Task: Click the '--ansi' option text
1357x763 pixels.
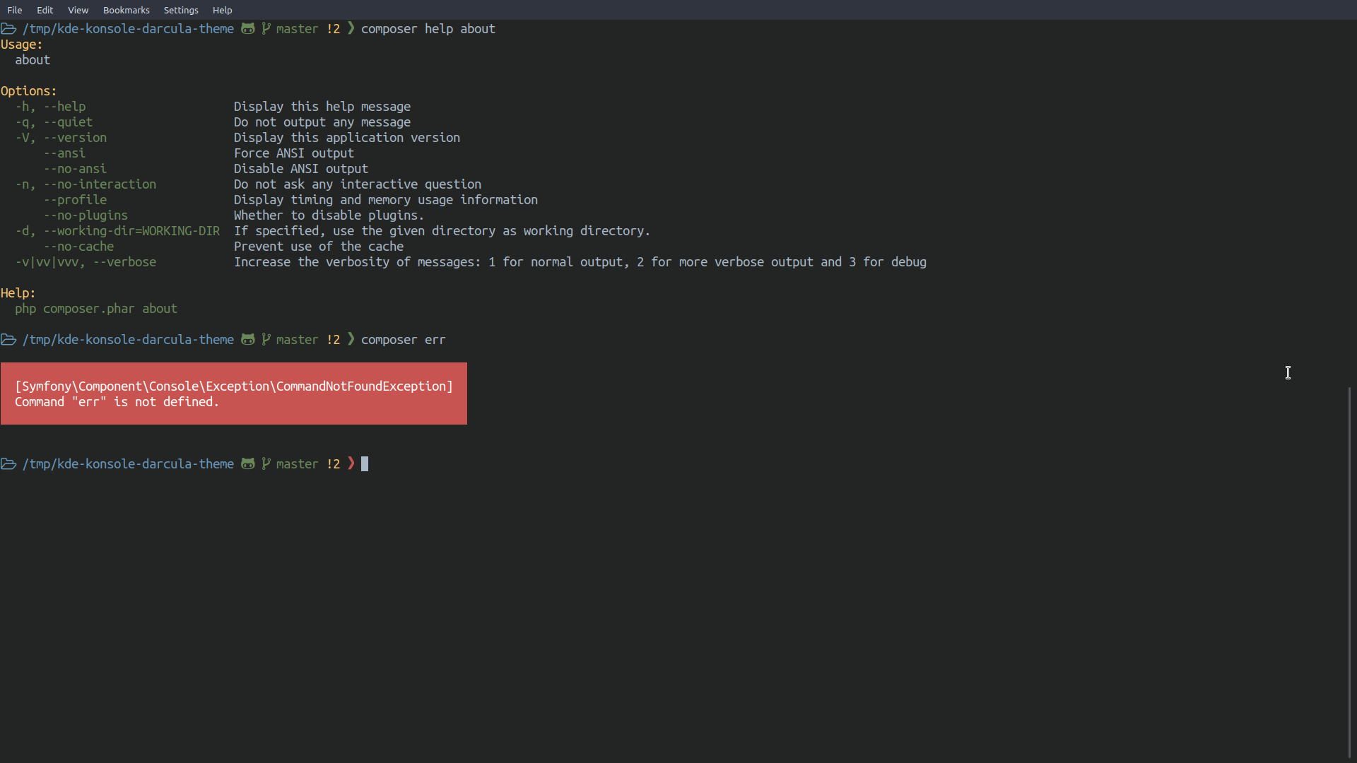Action: coord(65,153)
